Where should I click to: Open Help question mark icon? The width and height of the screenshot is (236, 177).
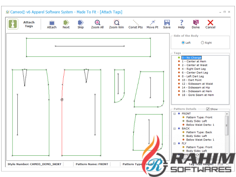point(181,24)
